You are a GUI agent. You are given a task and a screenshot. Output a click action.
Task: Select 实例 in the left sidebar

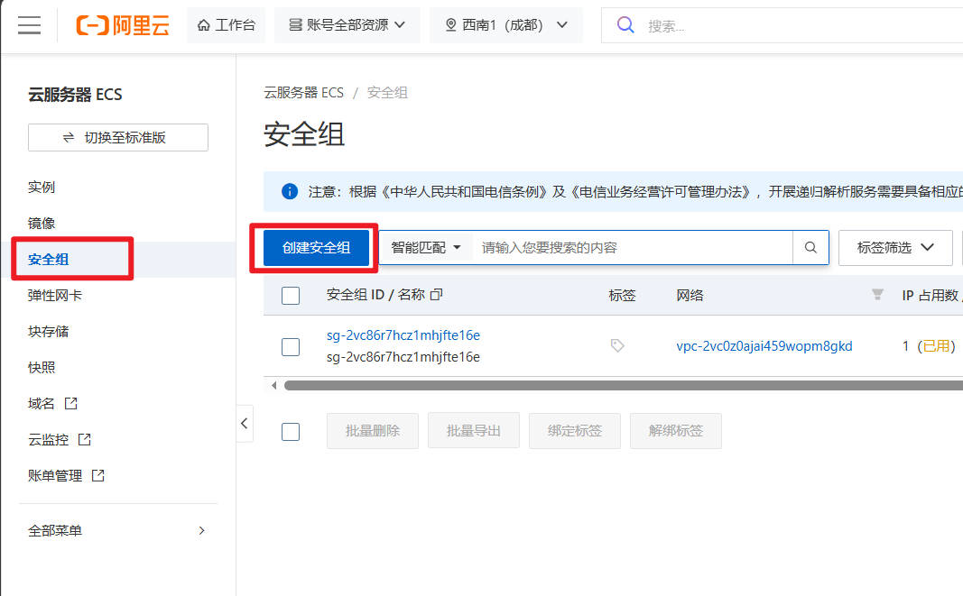point(42,187)
